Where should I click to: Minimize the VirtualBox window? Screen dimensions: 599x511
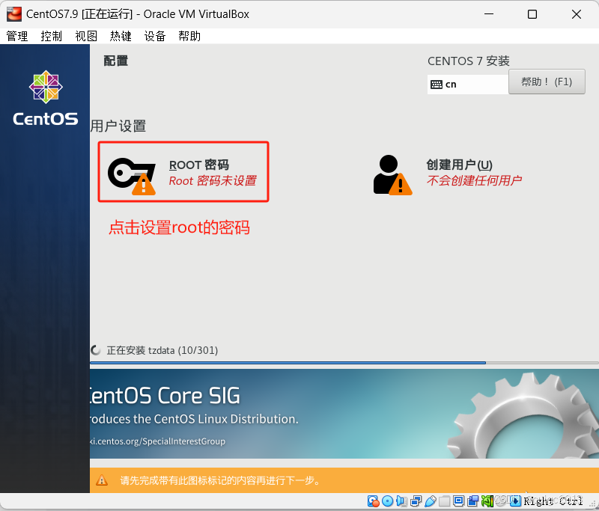pos(489,14)
